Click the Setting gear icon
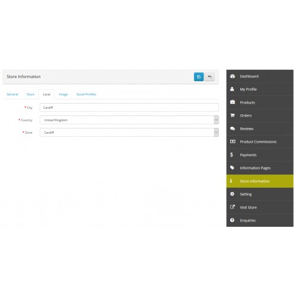This screenshot has width=296, height=296. (232, 194)
